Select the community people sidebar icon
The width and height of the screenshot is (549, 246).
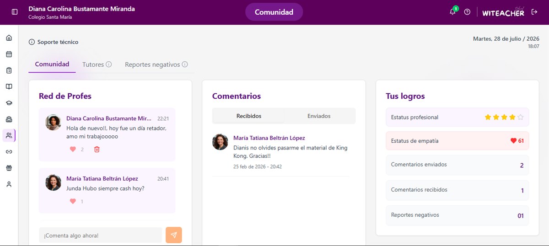(9, 135)
